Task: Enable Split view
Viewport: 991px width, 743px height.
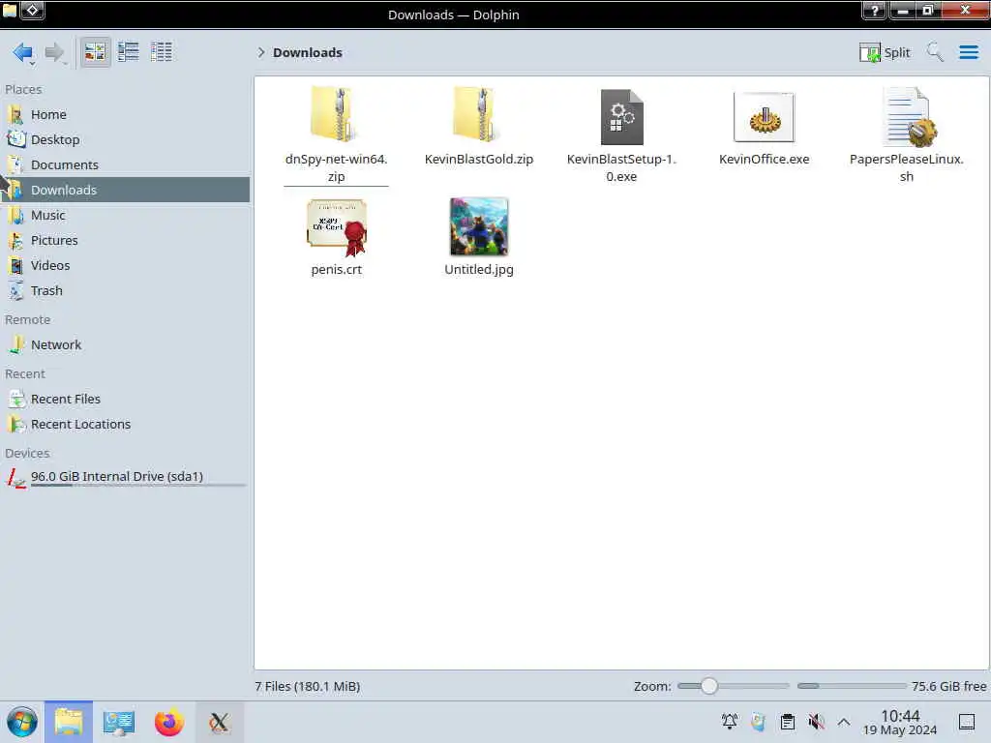Action: pos(885,52)
